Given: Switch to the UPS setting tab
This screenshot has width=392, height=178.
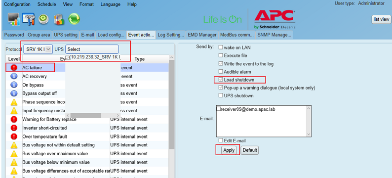Looking at the screenshot, I should point(66,35).
